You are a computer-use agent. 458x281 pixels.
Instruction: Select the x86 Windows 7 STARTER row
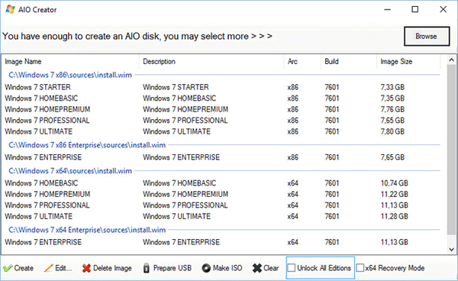coord(221,87)
